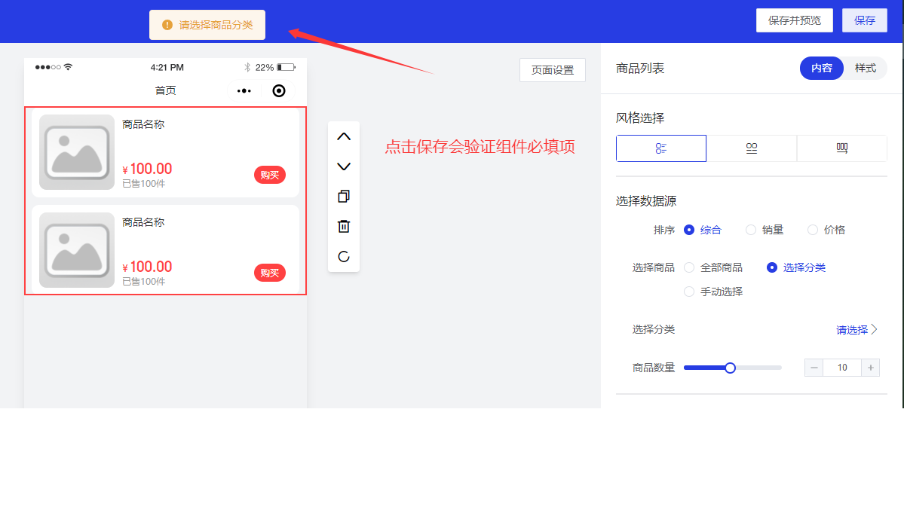Select the two-column grid style icon
904x510 pixels.
752,148
